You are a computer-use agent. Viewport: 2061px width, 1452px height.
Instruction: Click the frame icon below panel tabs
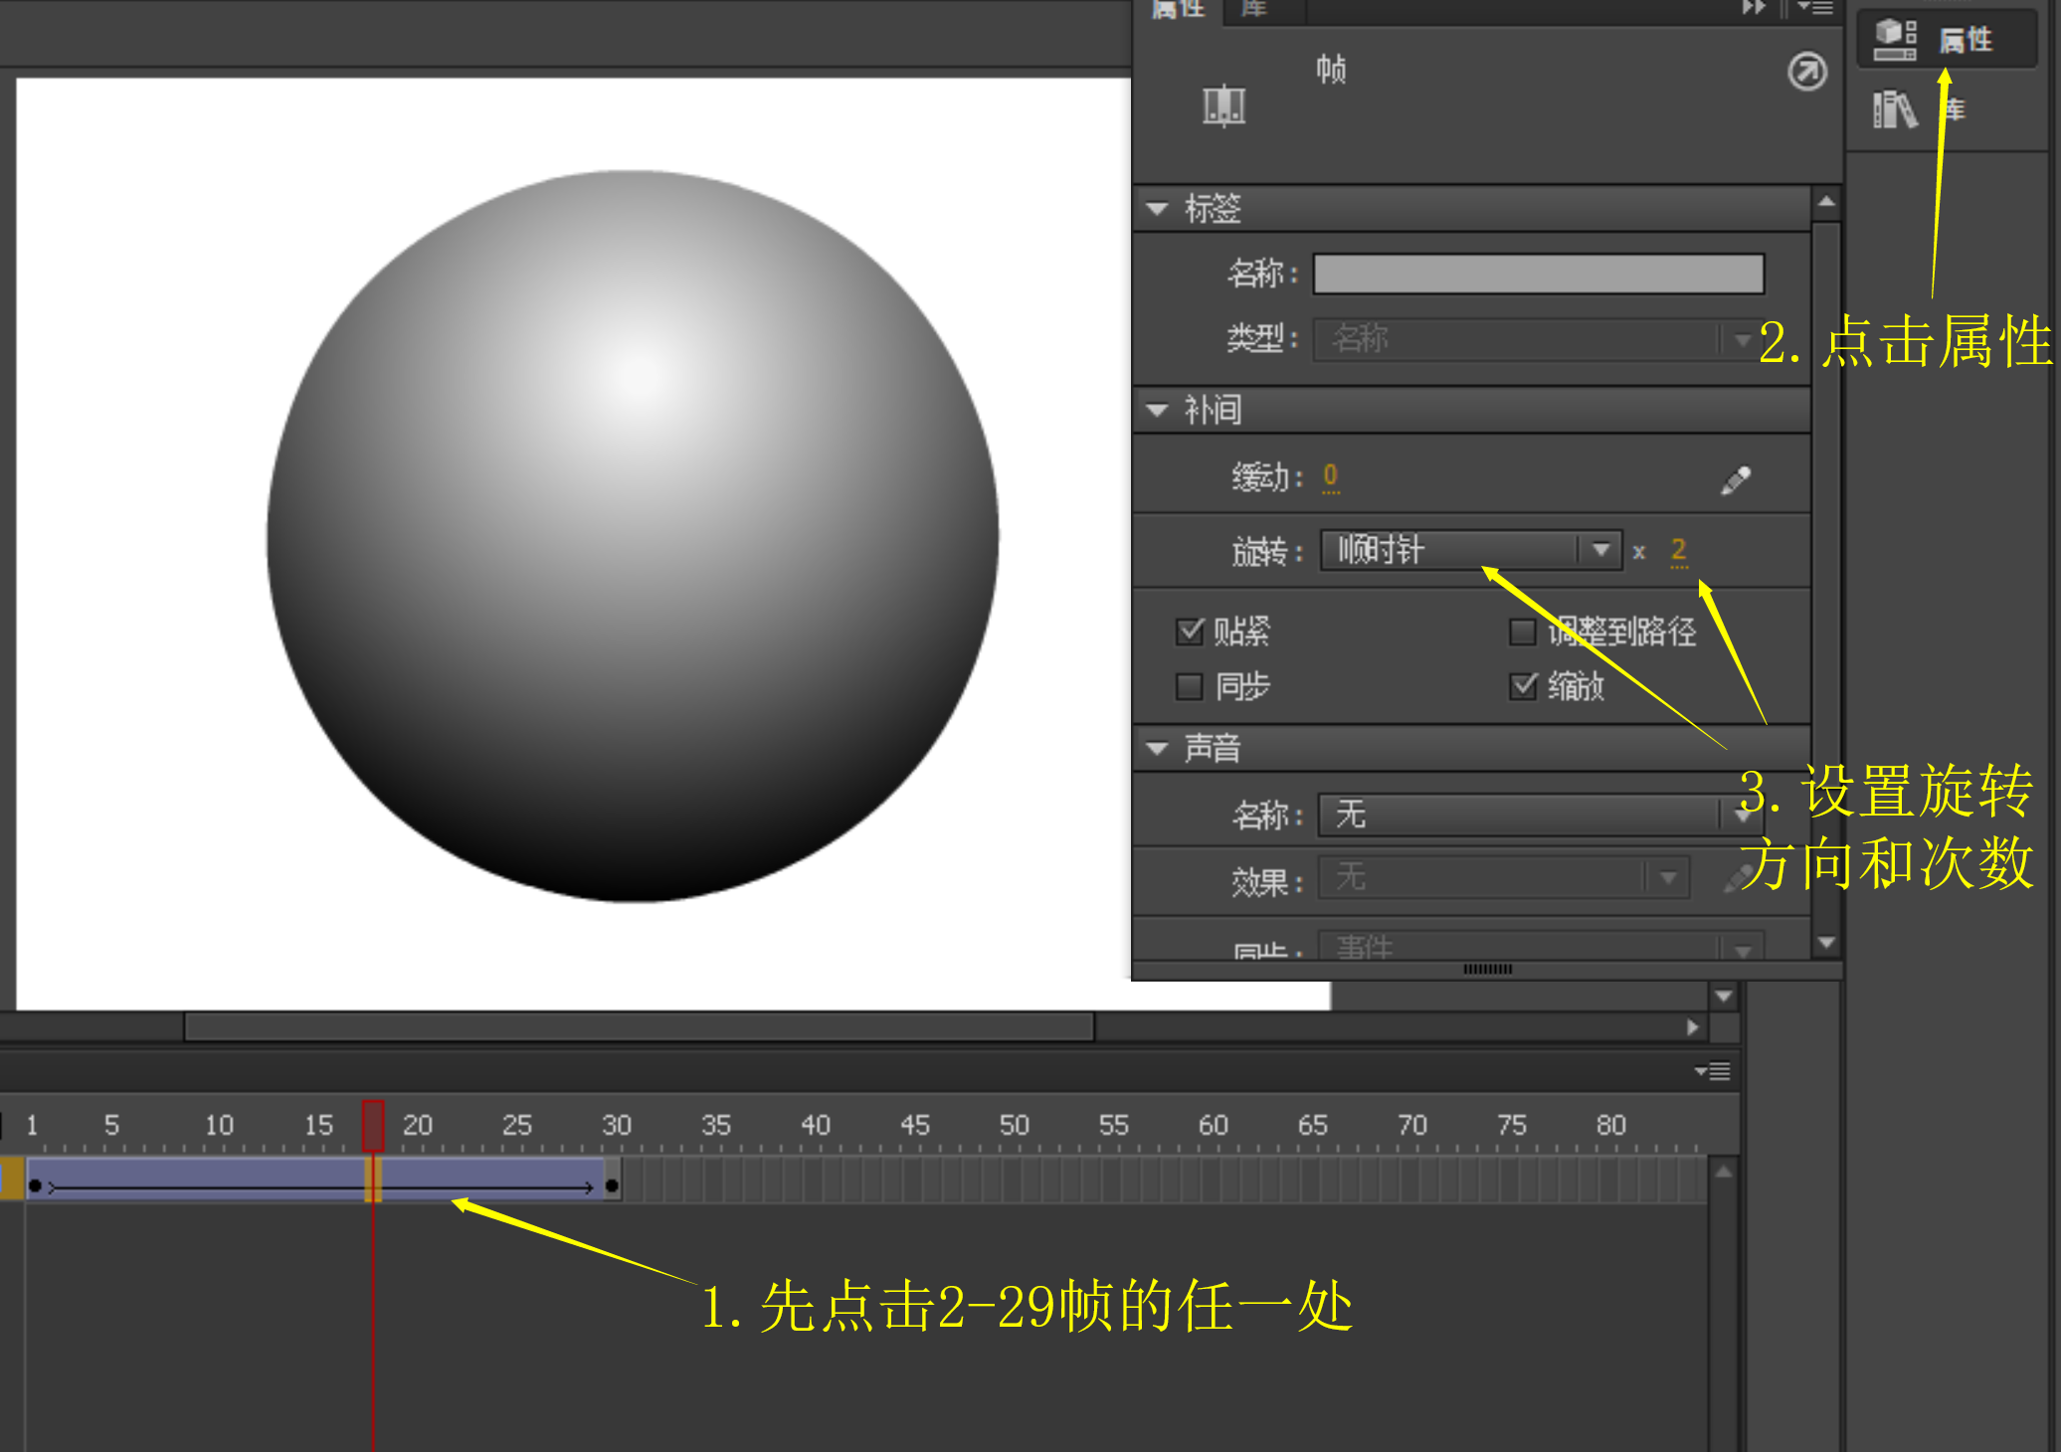(x=1223, y=105)
